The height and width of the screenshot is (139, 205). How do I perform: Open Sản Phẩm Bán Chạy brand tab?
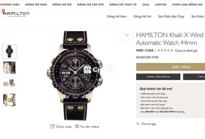(171, 16)
